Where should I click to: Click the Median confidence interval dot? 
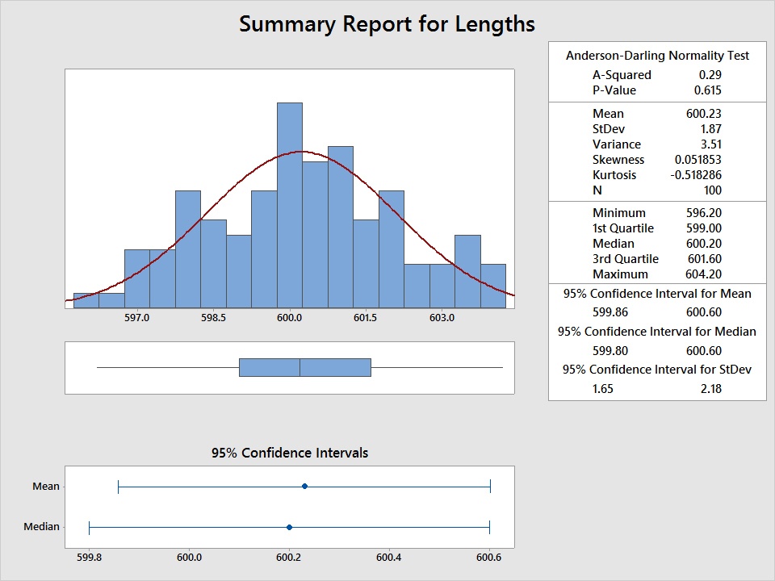coord(289,527)
